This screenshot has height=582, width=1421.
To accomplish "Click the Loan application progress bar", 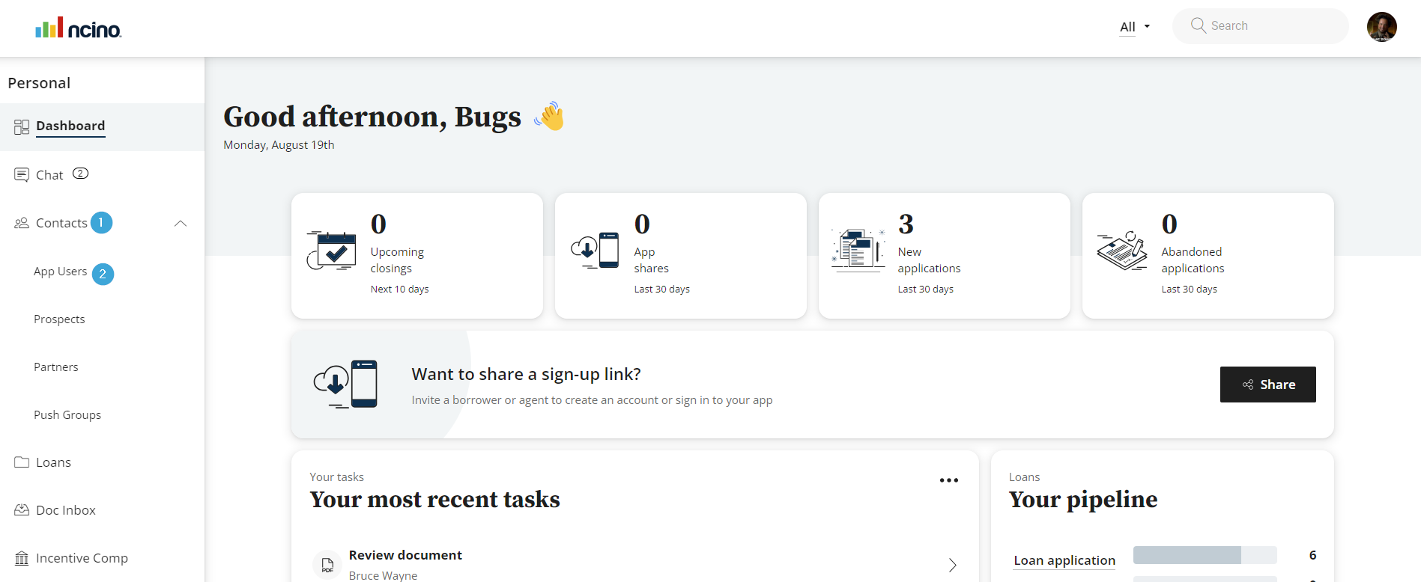I will pyautogui.click(x=1205, y=555).
